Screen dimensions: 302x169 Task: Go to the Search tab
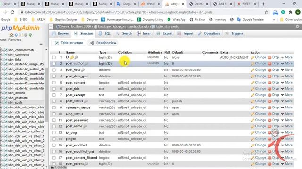point(124,33)
